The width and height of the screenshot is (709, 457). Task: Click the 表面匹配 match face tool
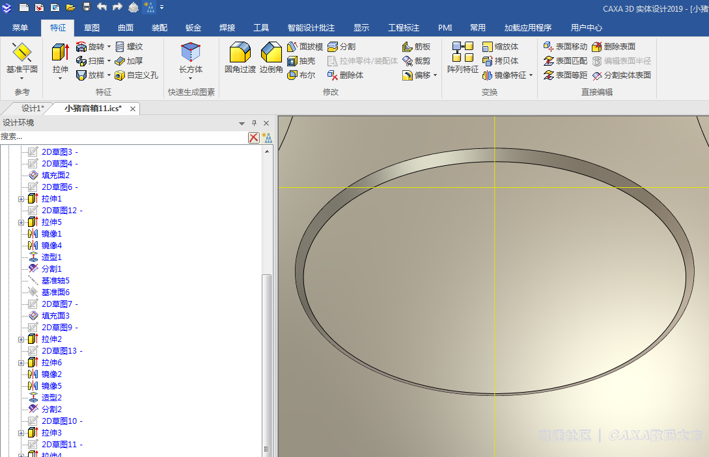tap(565, 61)
